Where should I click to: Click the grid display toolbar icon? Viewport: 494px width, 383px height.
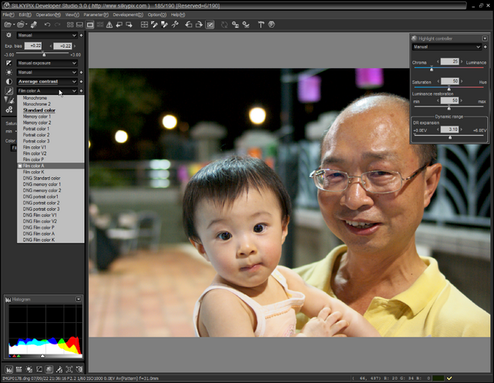click(x=144, y=25)
